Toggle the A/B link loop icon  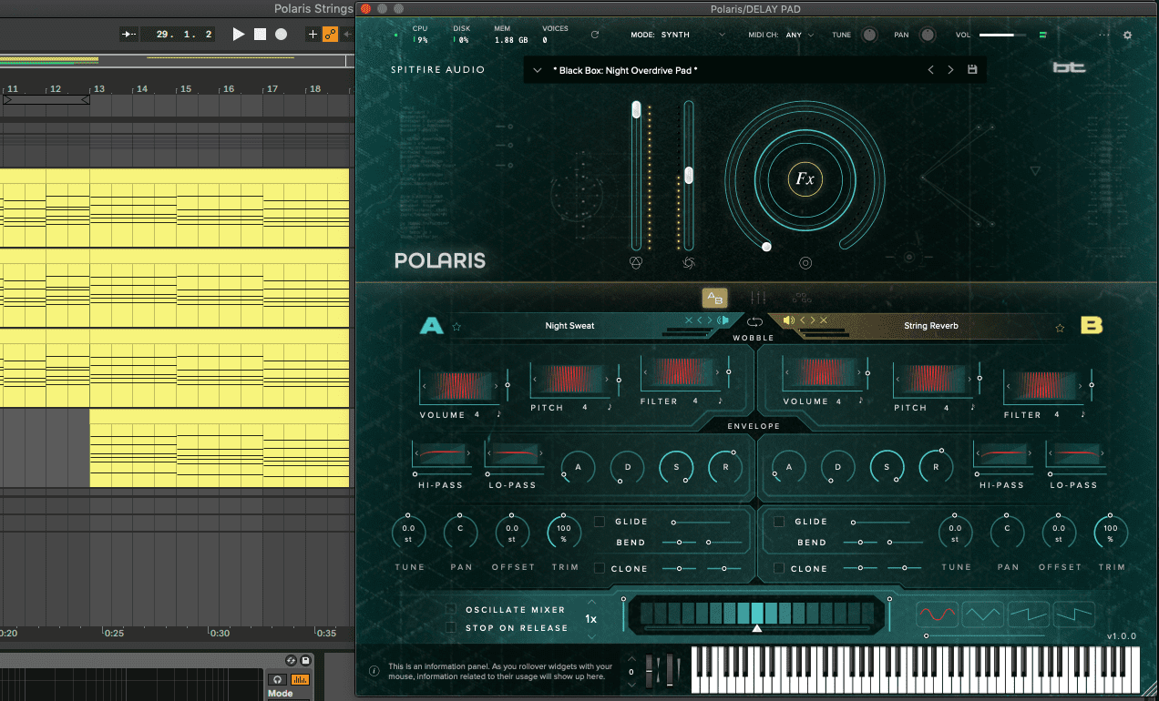754,321
